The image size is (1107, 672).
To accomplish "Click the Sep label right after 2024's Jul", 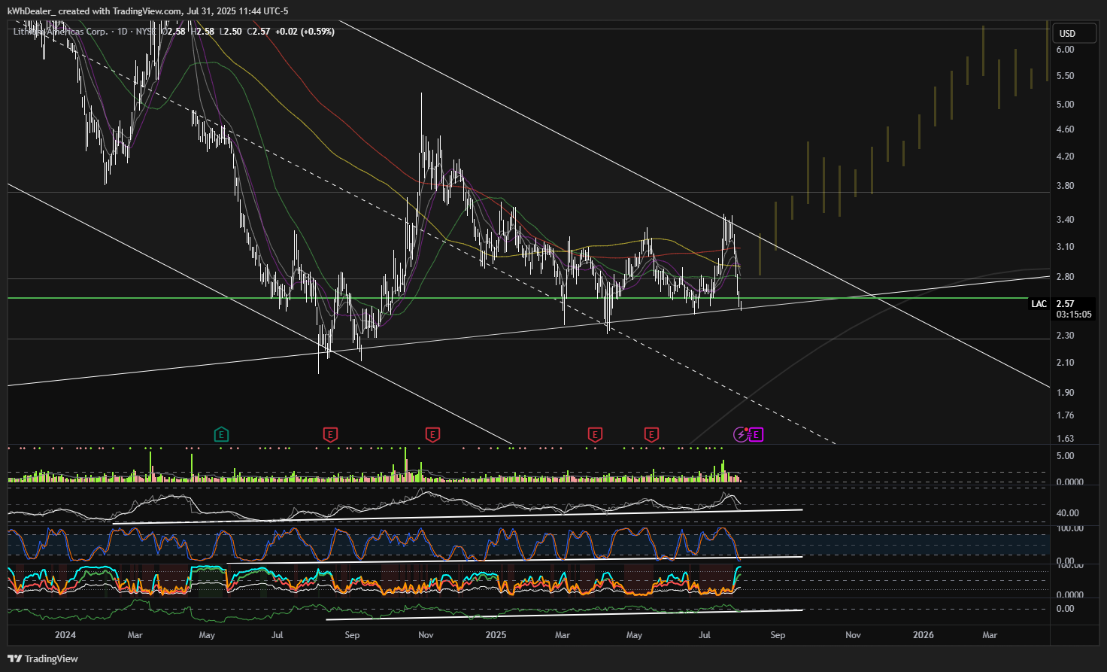I will [x=352, y=635].
